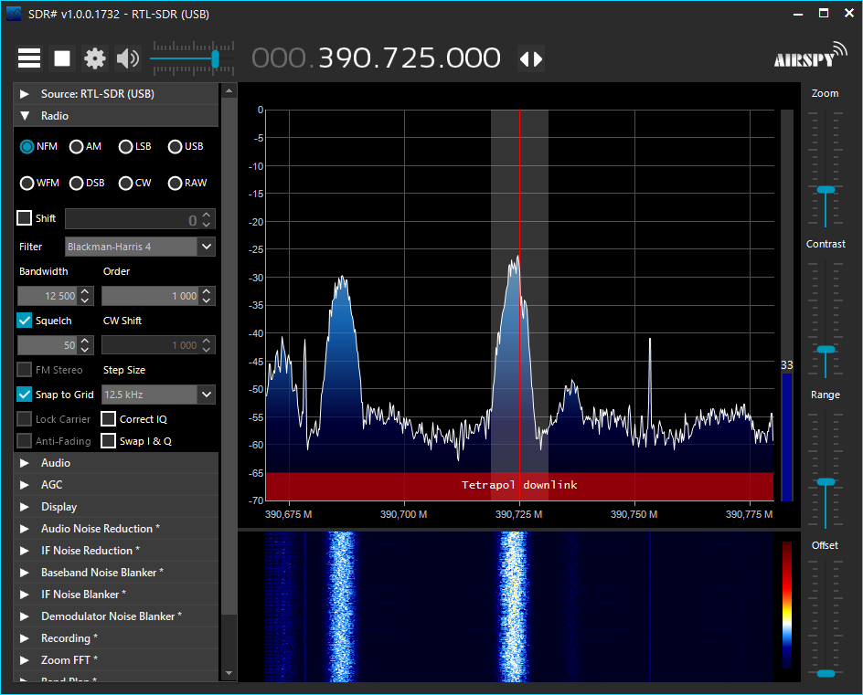
Task: Expand the Audio Noise Reduction panel
Action: click(x=116, y=529)
